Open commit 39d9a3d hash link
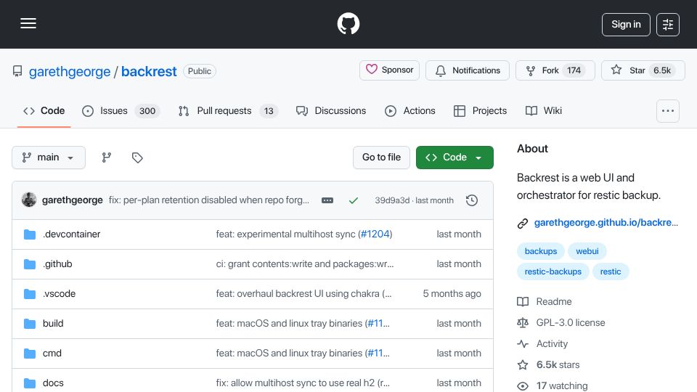 392,200
